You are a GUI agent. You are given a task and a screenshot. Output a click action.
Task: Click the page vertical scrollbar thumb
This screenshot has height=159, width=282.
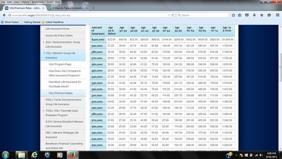click(x=280, y=68)
